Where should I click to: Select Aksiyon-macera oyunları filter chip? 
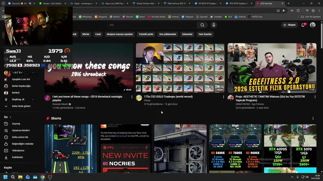click(x=120, y=34)
